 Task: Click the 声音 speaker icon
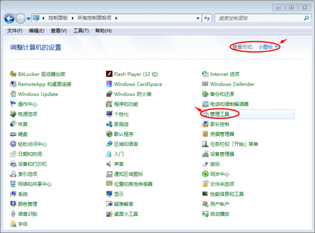[x=109, y=164]
